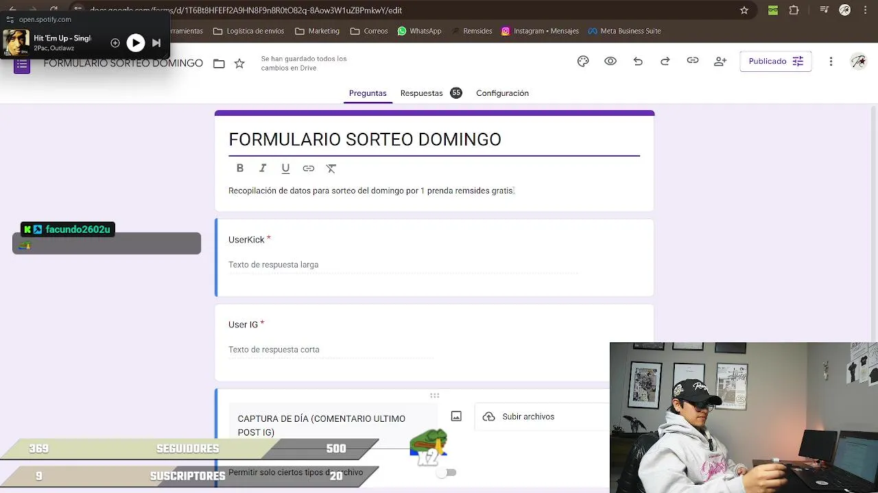The width and height of the screenshot is (878, 493).
Task: Open the green glasses extension icon
Action: [x=773, y=10]
